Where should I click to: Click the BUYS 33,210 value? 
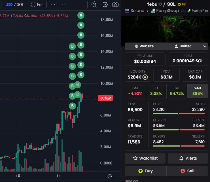pos(159,109)
